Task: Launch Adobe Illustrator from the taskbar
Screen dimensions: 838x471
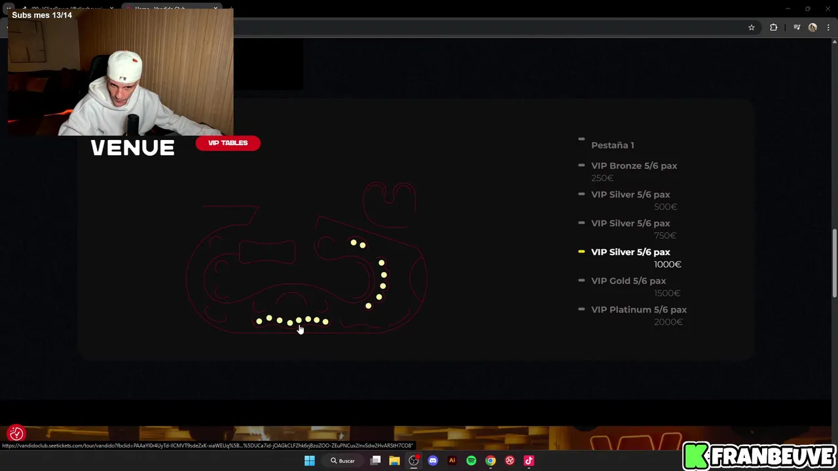Action: click(452, 461)
